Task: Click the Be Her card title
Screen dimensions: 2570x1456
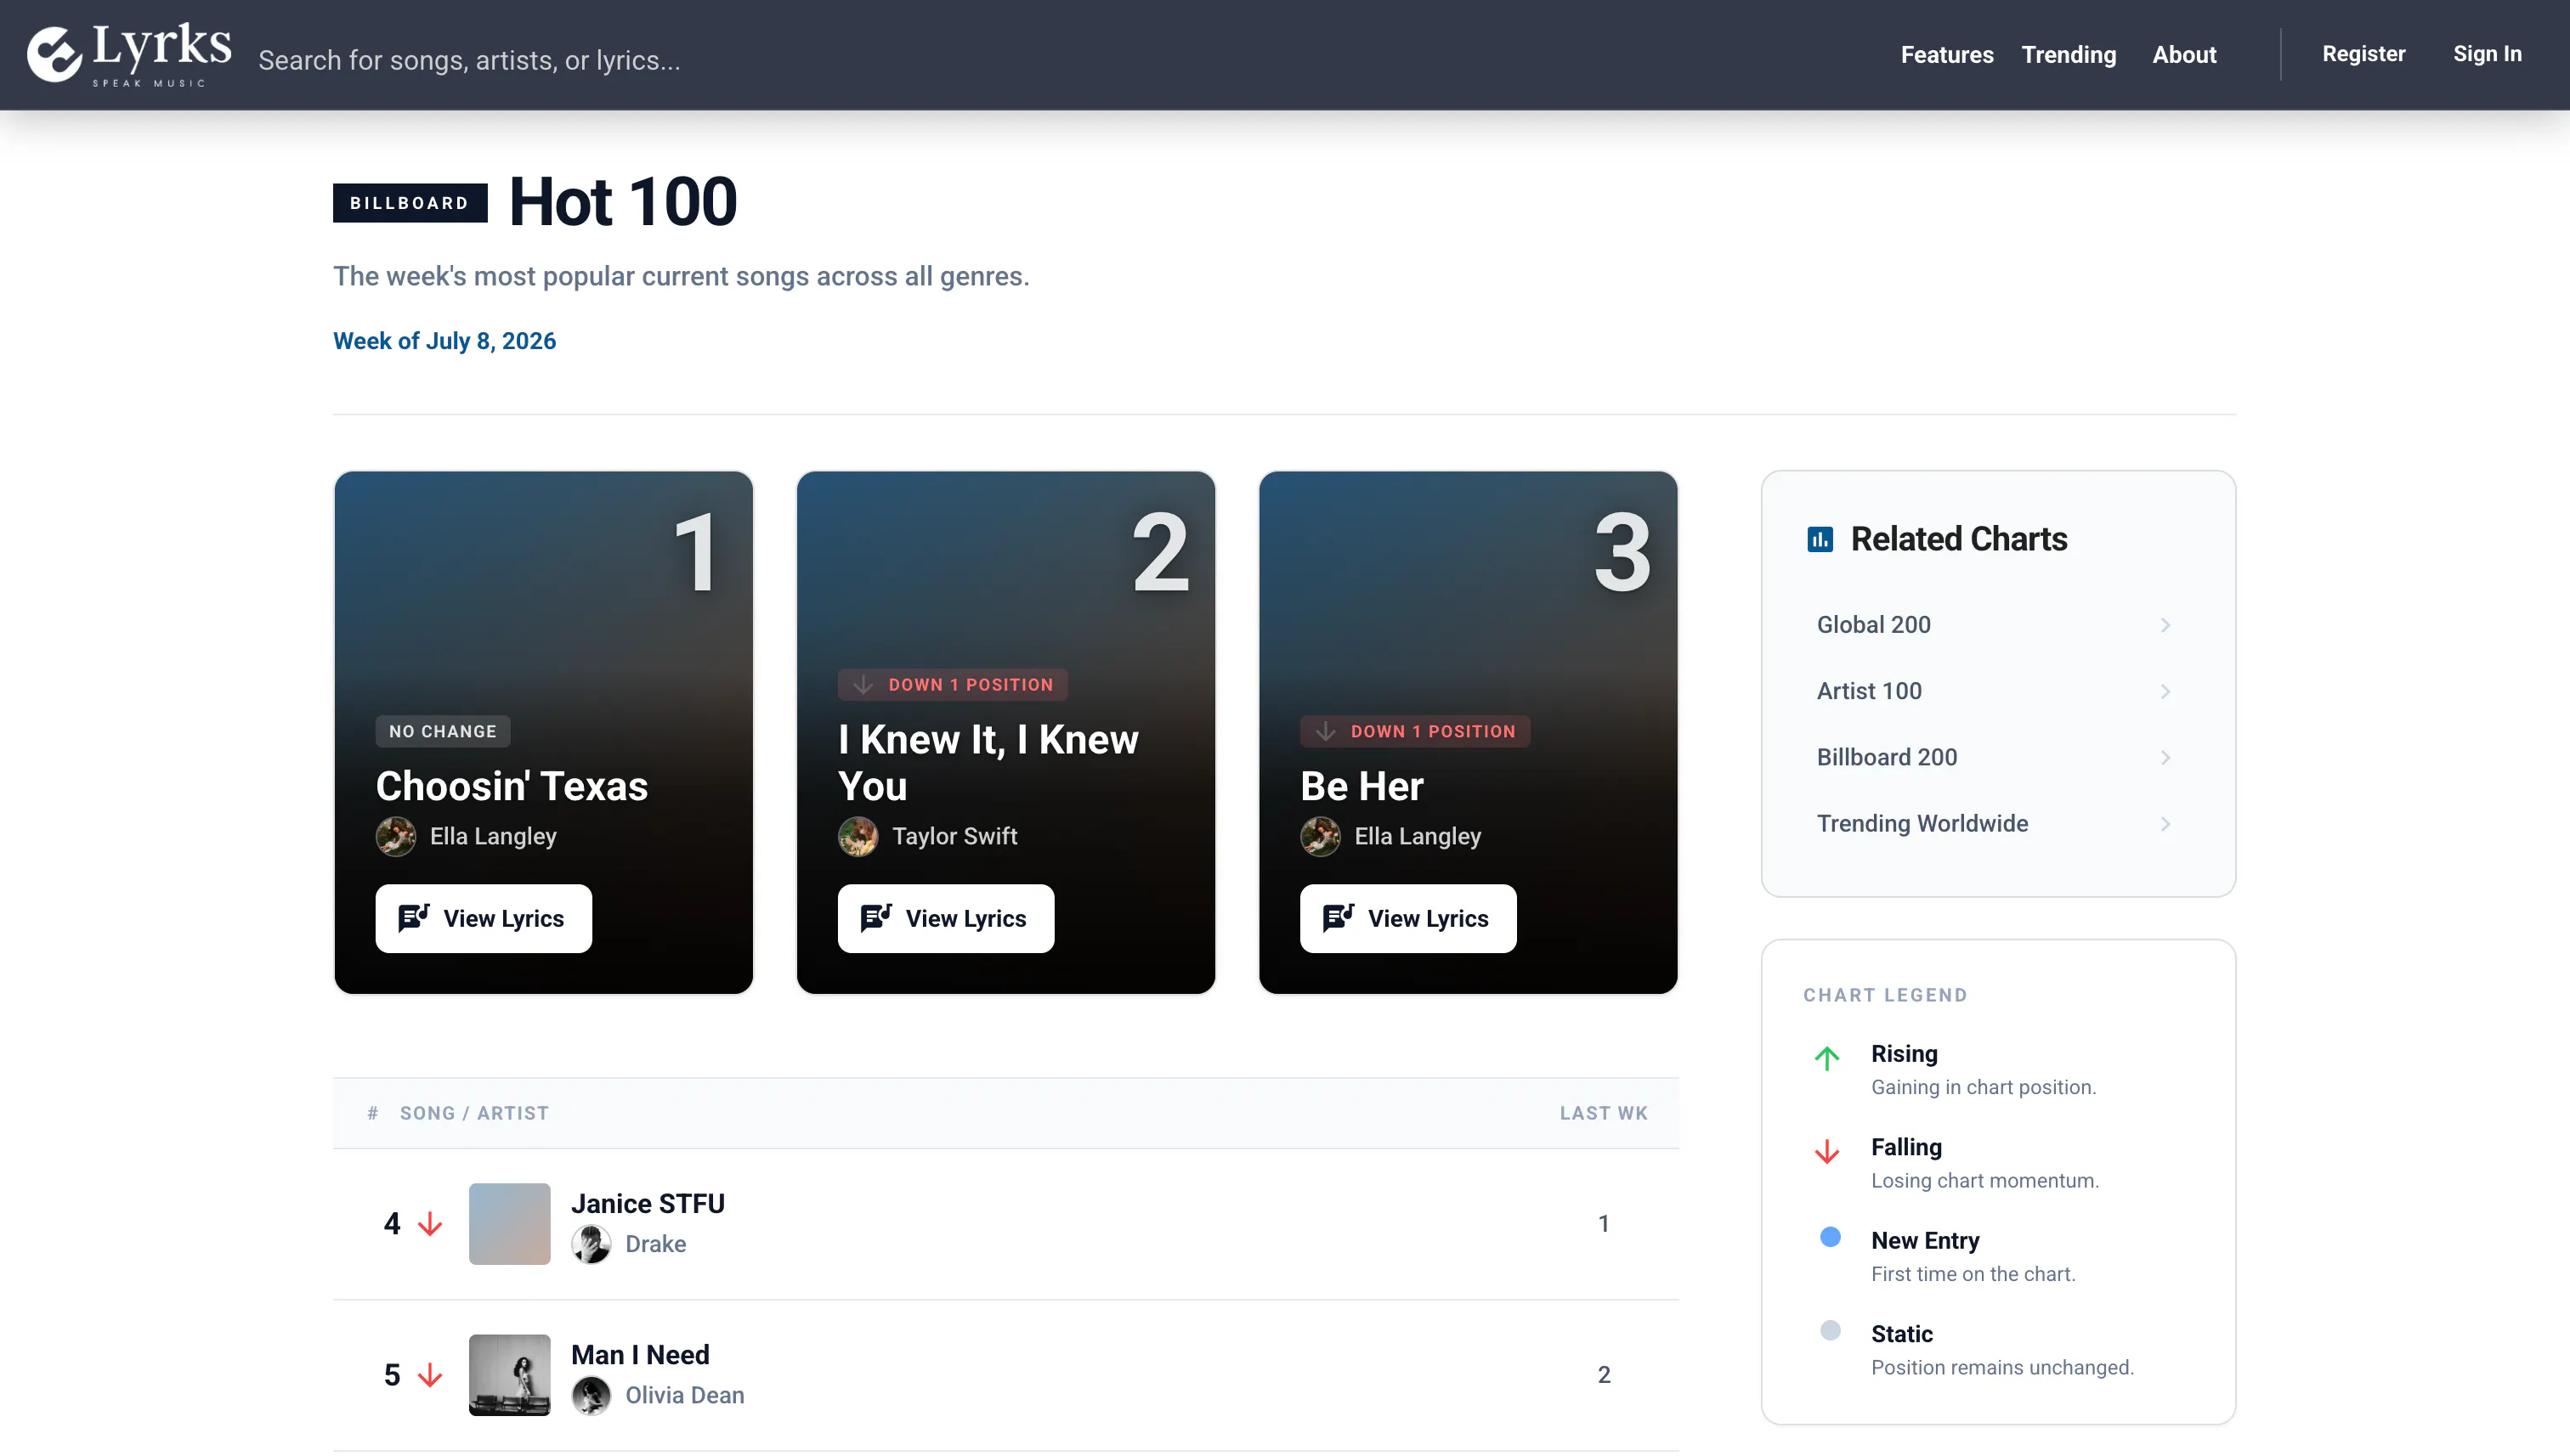Action: [x=1361, y=787]
